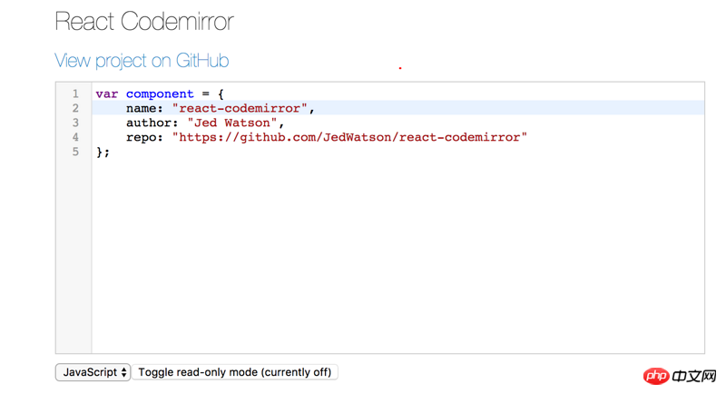
Task: Click line number 3 in gutter
Action: tap(75, 123)
